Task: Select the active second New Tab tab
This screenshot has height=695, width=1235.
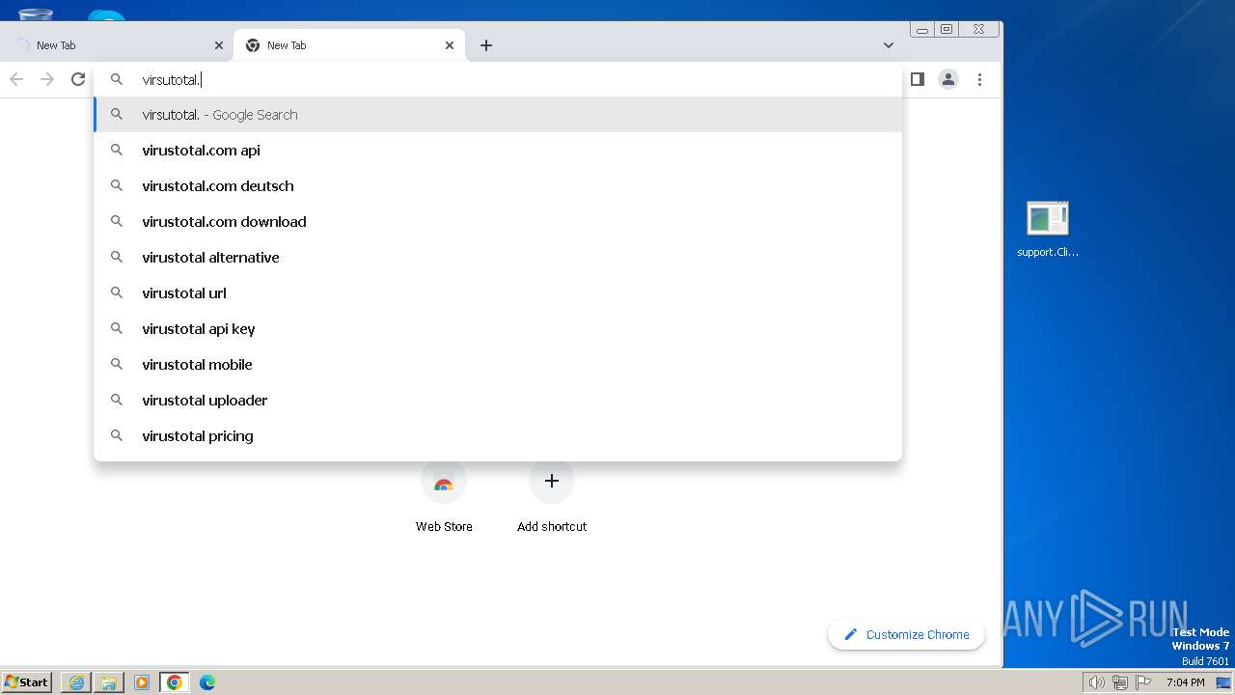Action: coord(349,45)
